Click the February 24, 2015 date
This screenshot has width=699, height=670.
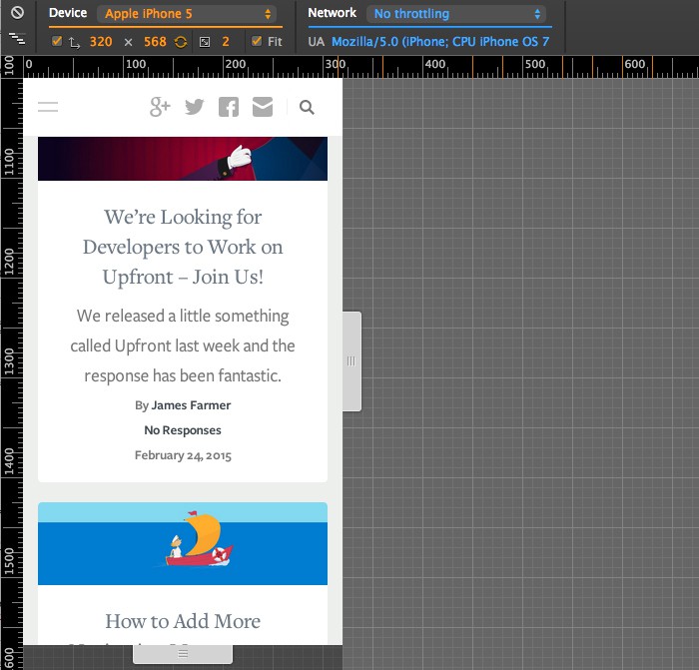[183, 455]
